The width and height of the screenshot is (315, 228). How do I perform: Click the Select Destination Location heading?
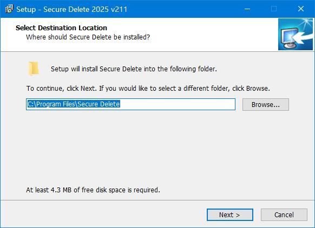(61, 28)
